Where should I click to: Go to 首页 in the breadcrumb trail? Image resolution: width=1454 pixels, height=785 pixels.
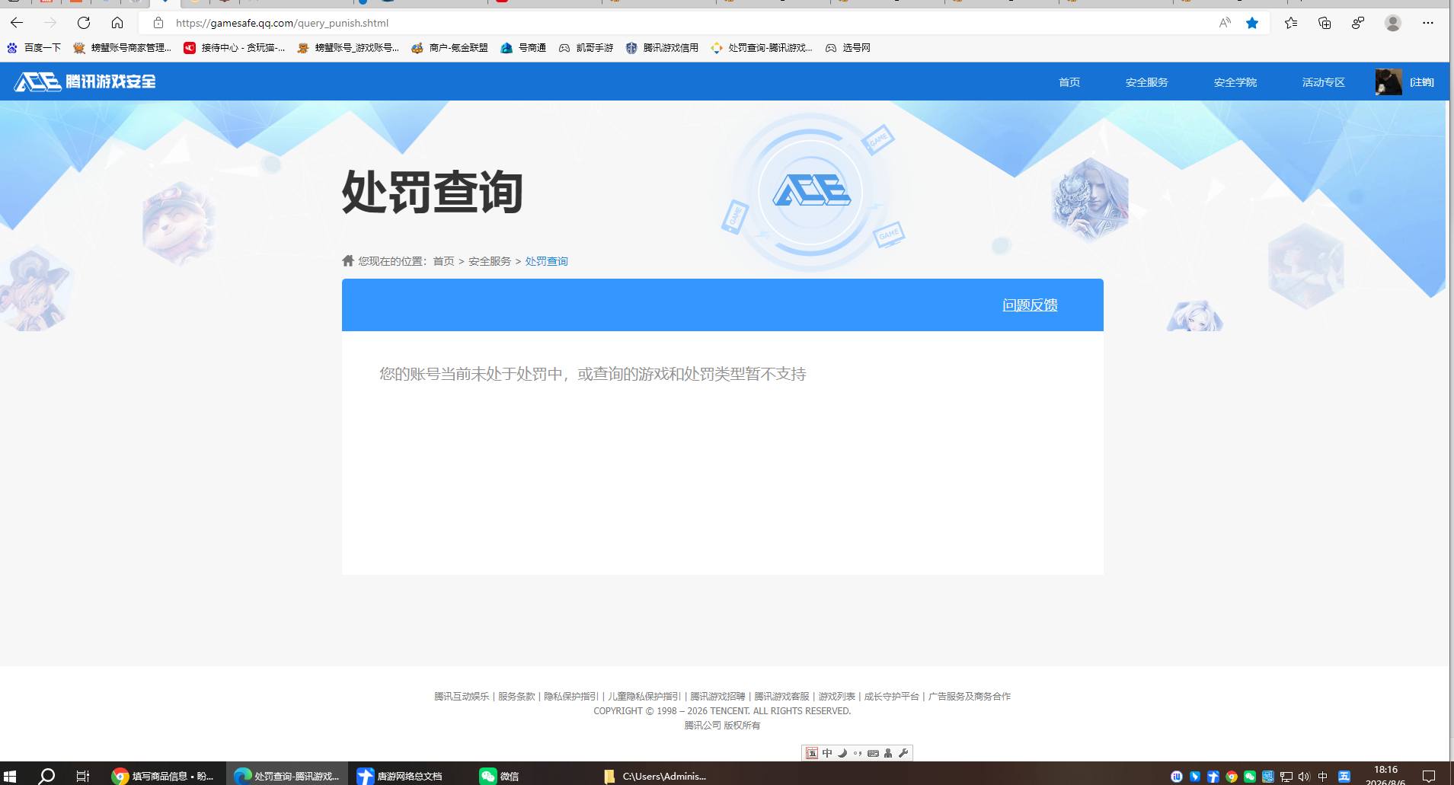[x=443, y=261]
